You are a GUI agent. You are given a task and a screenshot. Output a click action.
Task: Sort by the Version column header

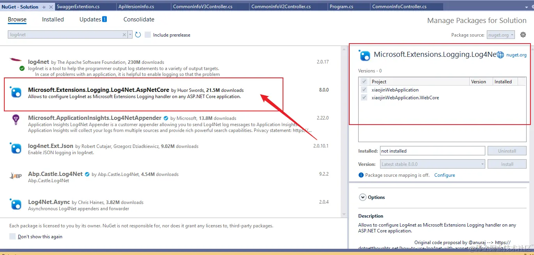(480, 81)
